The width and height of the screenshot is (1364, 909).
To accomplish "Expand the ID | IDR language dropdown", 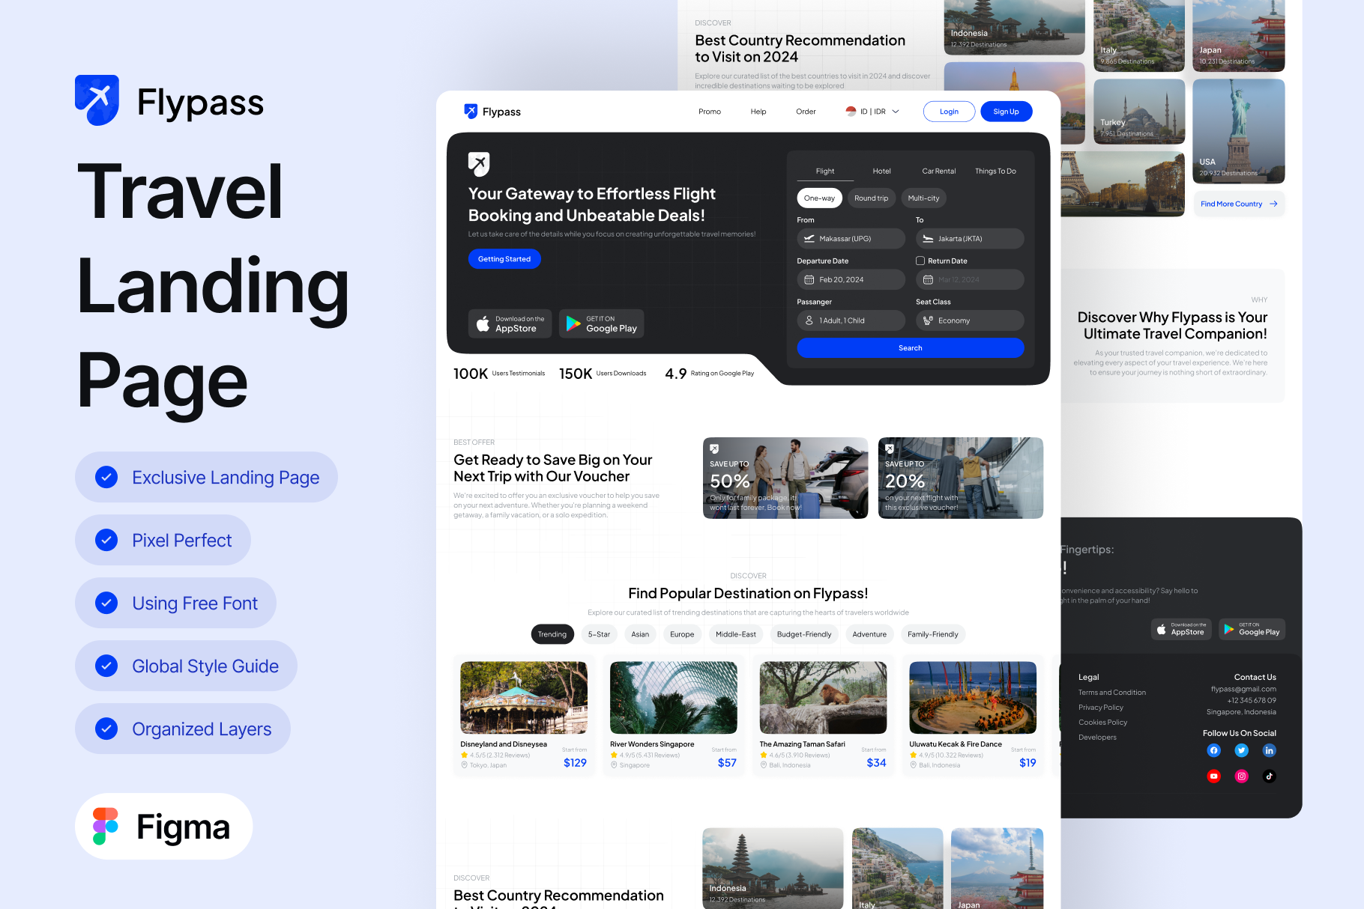I will (872, 112).
